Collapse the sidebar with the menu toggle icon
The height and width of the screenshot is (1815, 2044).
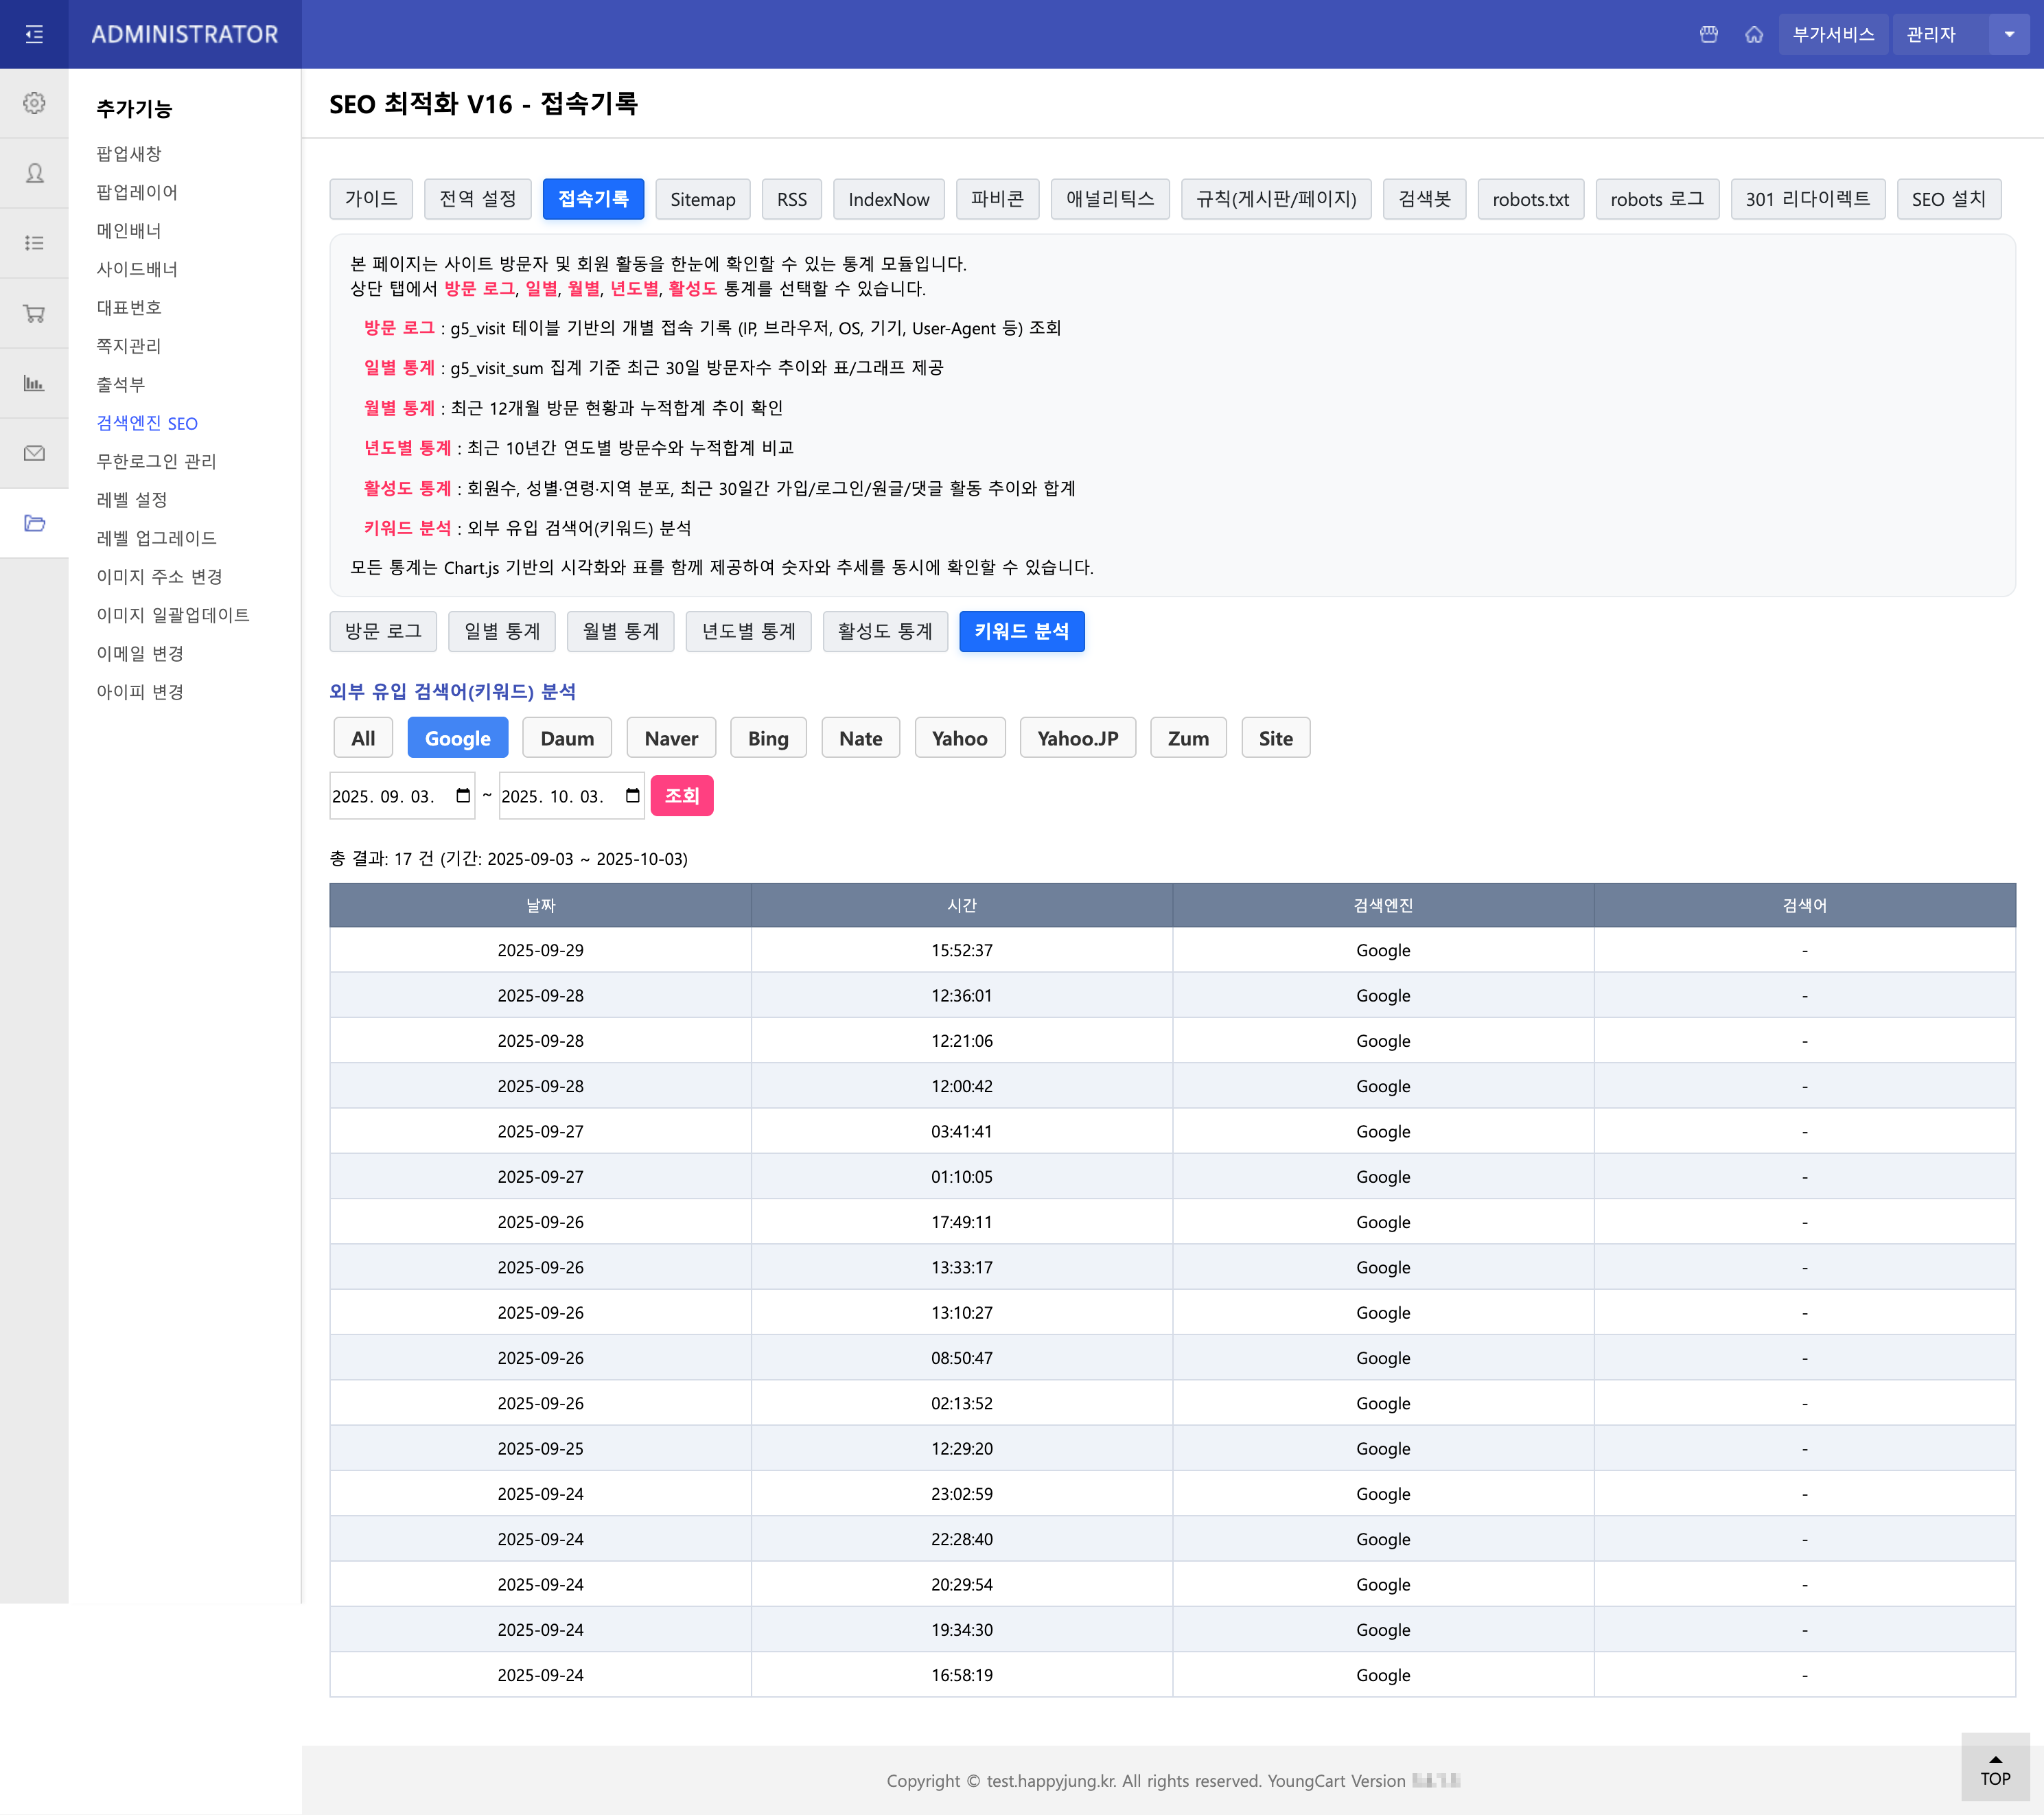[x=34, y=34]
